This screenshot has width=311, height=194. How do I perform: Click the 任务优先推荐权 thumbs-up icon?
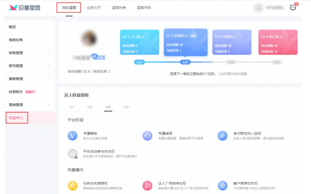click(73, 186)
